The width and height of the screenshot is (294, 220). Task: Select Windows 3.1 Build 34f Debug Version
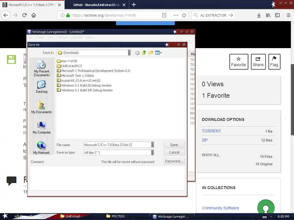coord(85,90)
